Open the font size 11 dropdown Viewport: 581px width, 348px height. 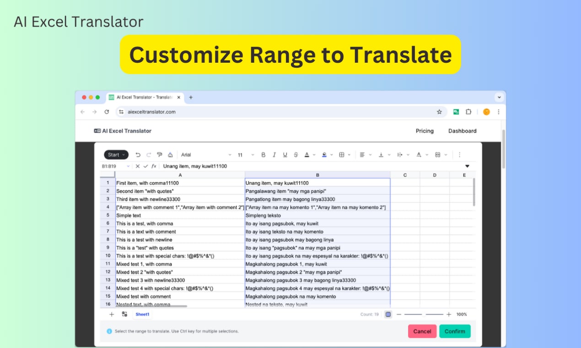coord(246,155)
